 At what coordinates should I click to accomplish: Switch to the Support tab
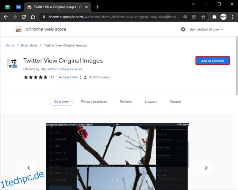point(151,102)
